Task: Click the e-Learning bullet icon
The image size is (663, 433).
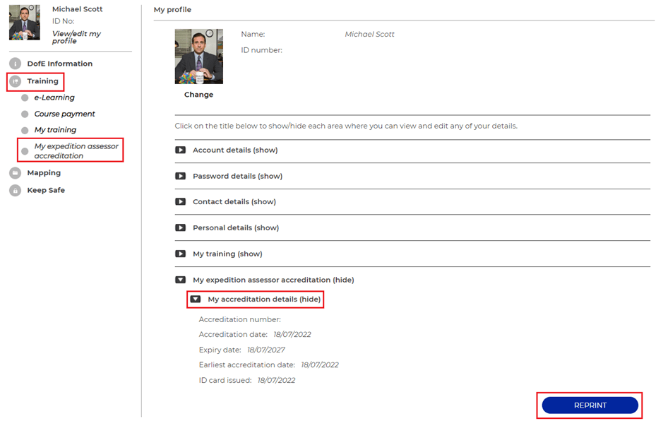Action: click(25, 97)
